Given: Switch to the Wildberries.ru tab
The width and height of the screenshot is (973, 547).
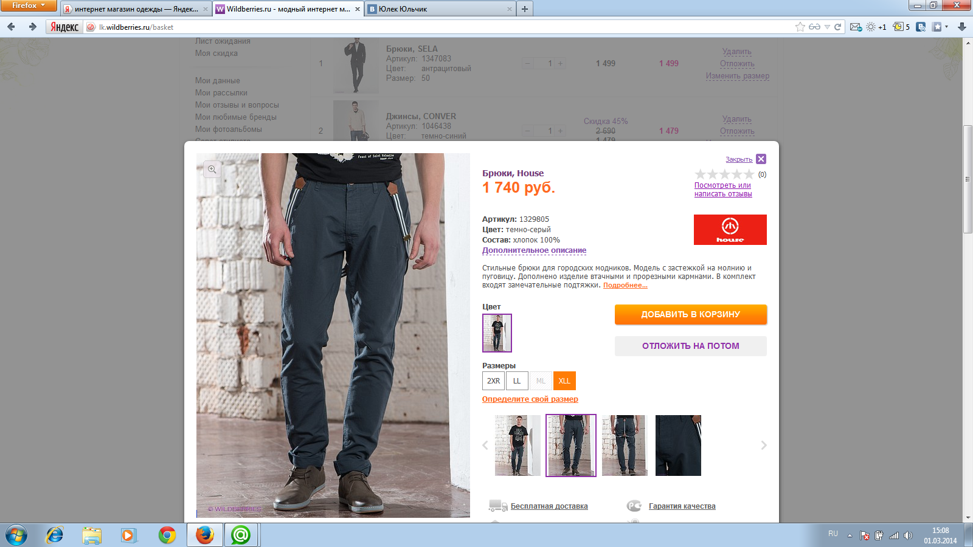Looking at the screenshot, I should pyautogui.click(x=288, y=9).
